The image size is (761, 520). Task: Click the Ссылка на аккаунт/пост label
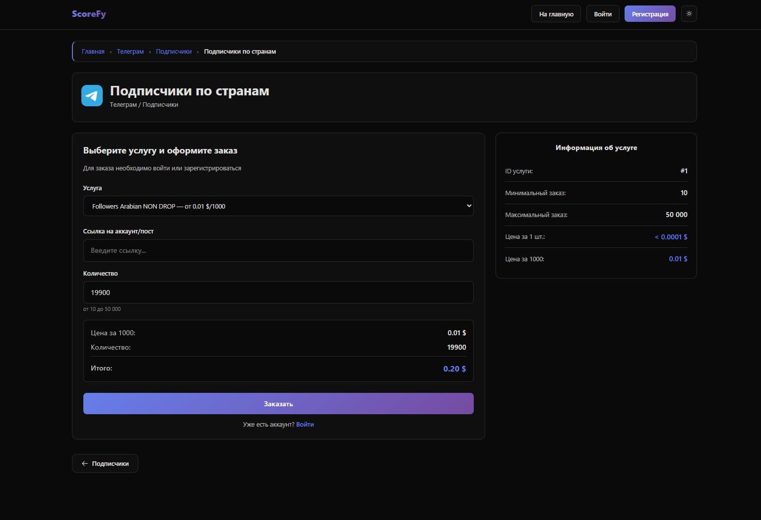119,231
